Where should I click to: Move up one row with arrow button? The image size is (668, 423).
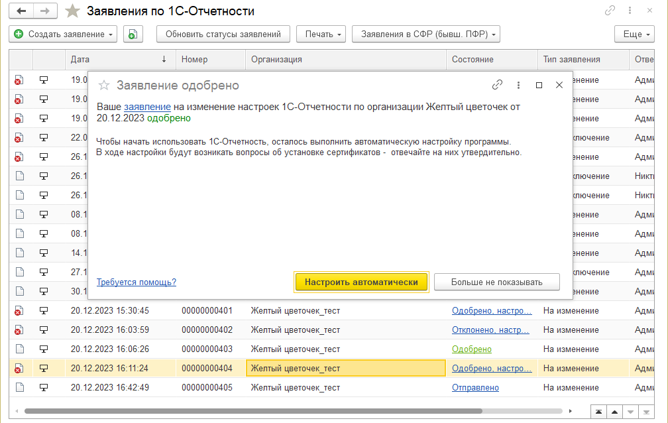coord(614,412)
